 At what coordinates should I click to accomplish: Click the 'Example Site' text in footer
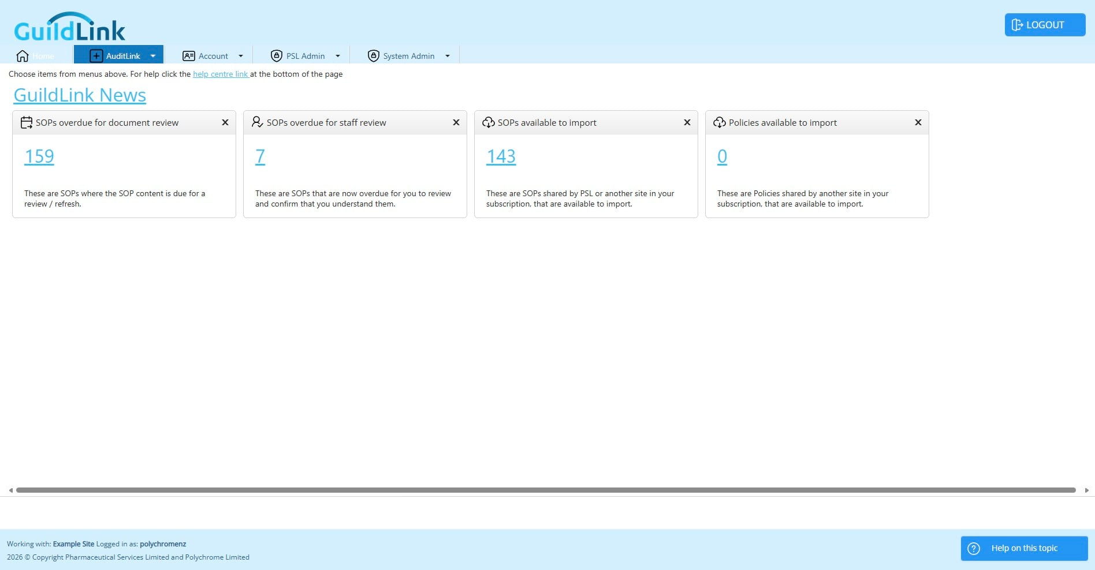73,544
